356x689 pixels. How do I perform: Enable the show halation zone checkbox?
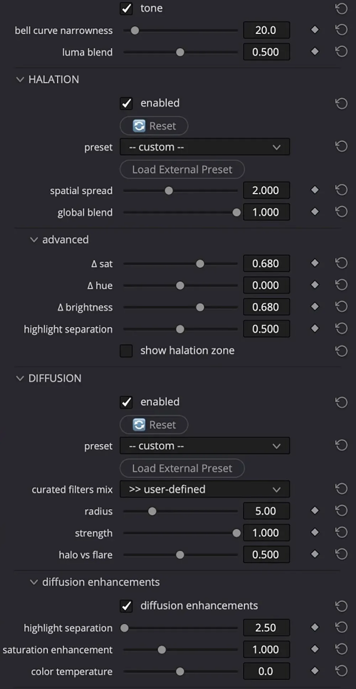click(126, 351)
